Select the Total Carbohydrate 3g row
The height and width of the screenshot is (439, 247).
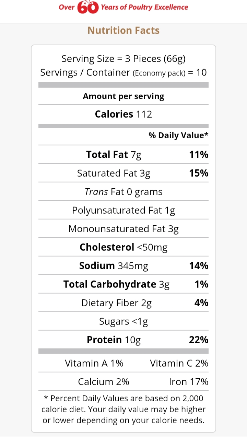point(123,284)
